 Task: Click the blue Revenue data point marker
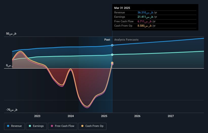(x=112, y=45)
